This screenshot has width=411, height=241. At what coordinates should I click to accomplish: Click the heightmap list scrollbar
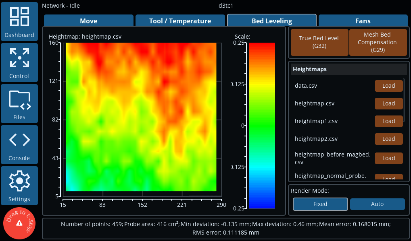pos(404,99)
